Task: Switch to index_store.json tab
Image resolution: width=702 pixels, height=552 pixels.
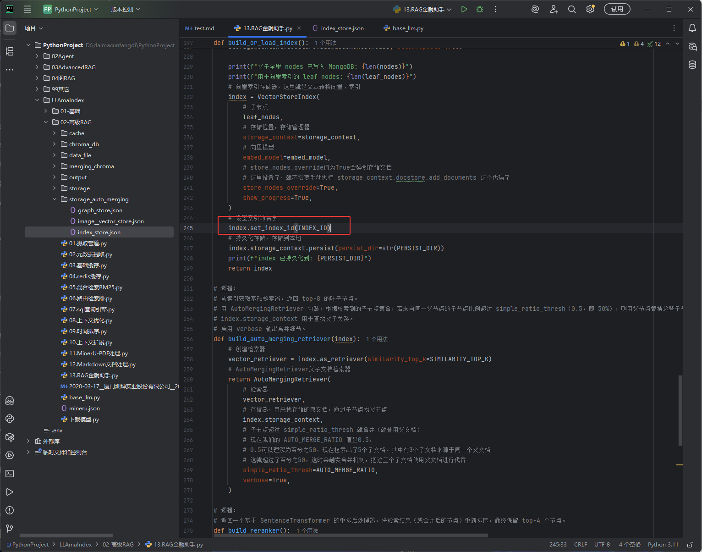Action: pyautogui.click(x=338, y=28)
